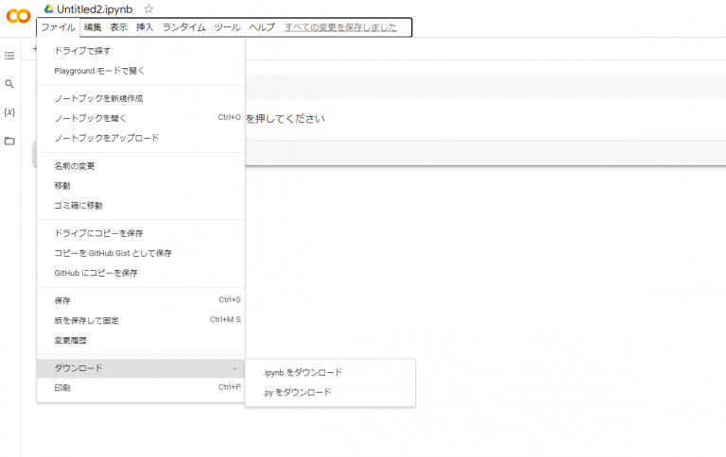Image resolution: width=726 pixels, height=457 pixels.
Task: Open the ランタイム menu
Action: 183,27
